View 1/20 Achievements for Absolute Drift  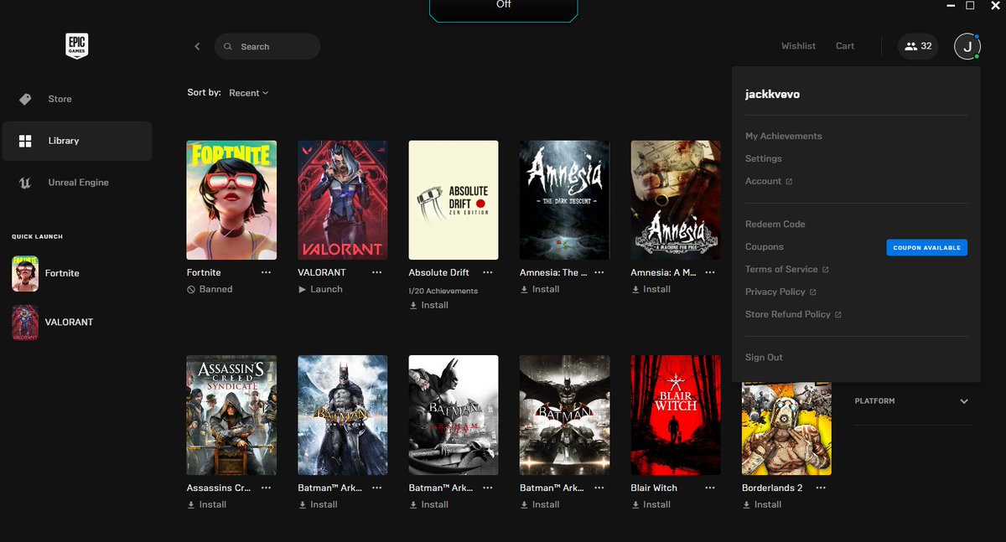pyautogui.click(x=443, y=291)
